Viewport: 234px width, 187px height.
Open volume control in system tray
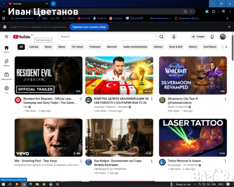click(208, 184)
